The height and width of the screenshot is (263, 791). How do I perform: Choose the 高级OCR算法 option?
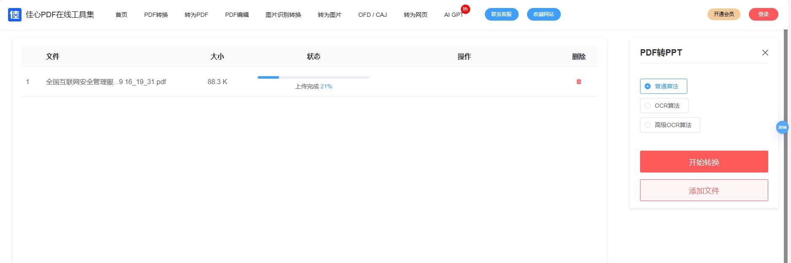click(670, 125)
